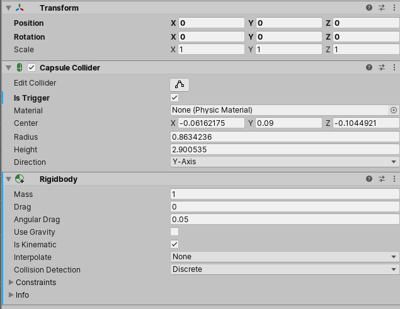The image size is (400, 309).
Task: Open the Direction Y-Axis dropdown
Action: [x=285, y=162]
